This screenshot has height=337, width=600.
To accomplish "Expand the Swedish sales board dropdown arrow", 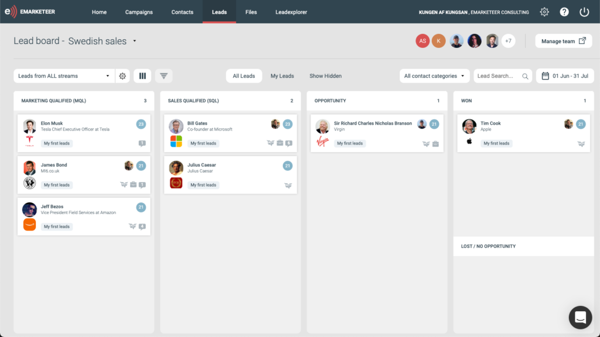I will click(x=134, y=41).
